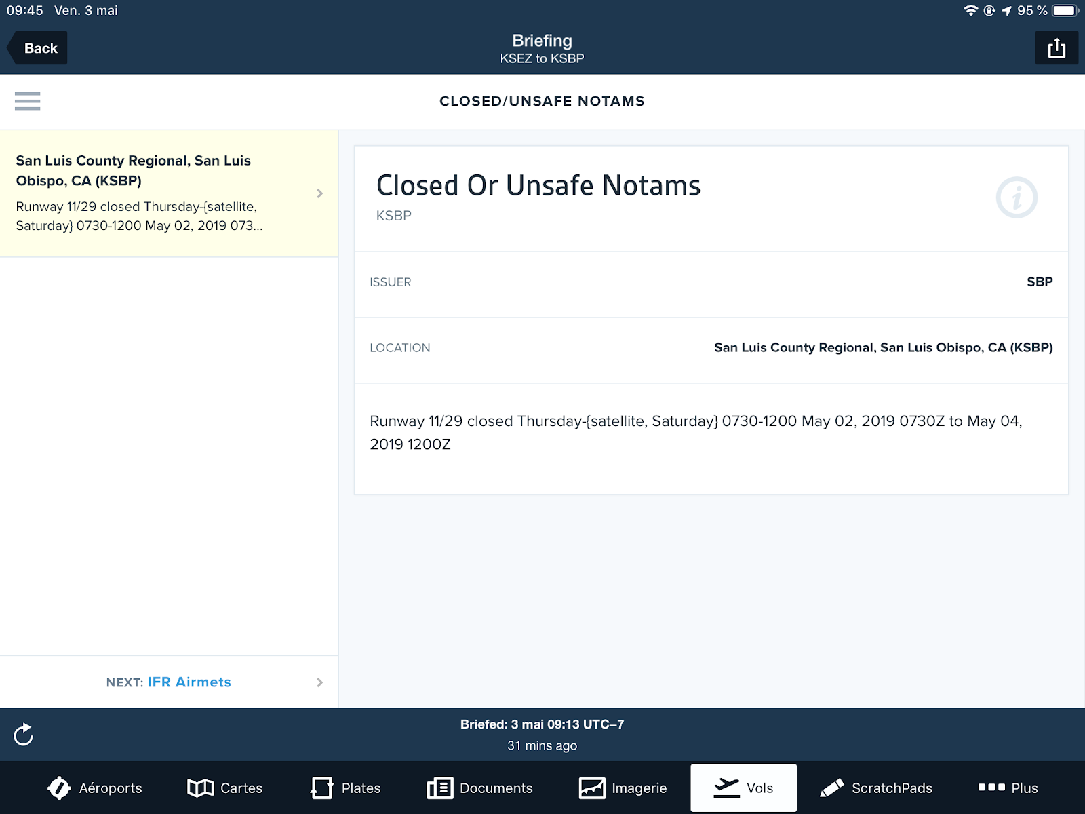Switch to the Documents tab
1085x814 pixels.
click(x=479, y=788)
